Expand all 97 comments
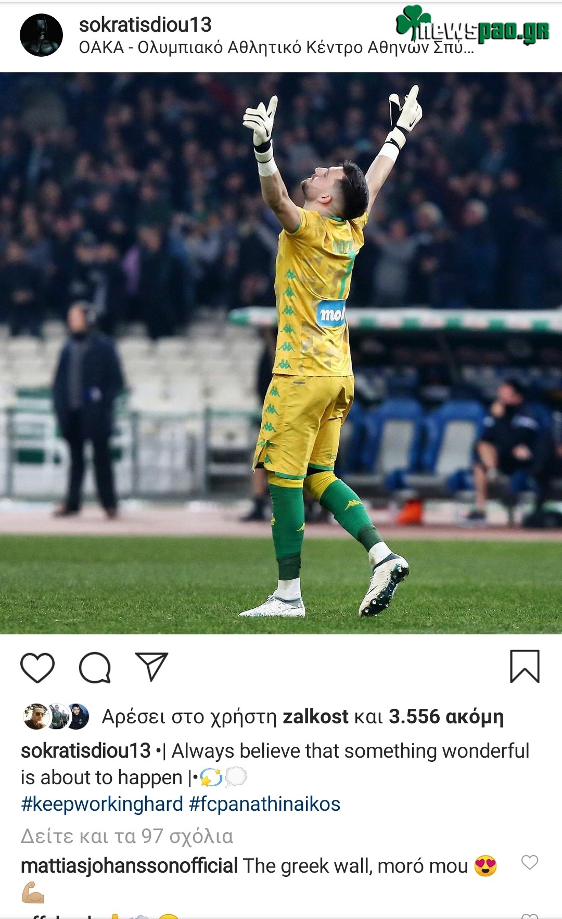This screenshot has height=919, width=562. (127, 836)
